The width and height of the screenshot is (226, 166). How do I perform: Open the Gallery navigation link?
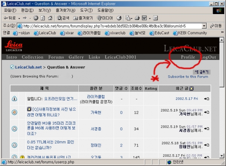coord(76,57)
